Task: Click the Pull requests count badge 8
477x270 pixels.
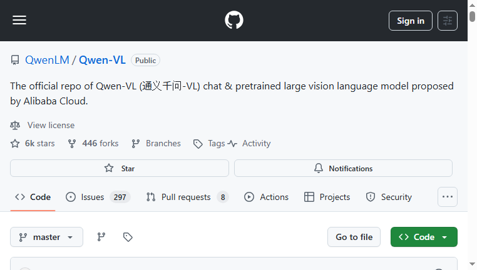Action: pyautogui.click(x=223, y=197)
